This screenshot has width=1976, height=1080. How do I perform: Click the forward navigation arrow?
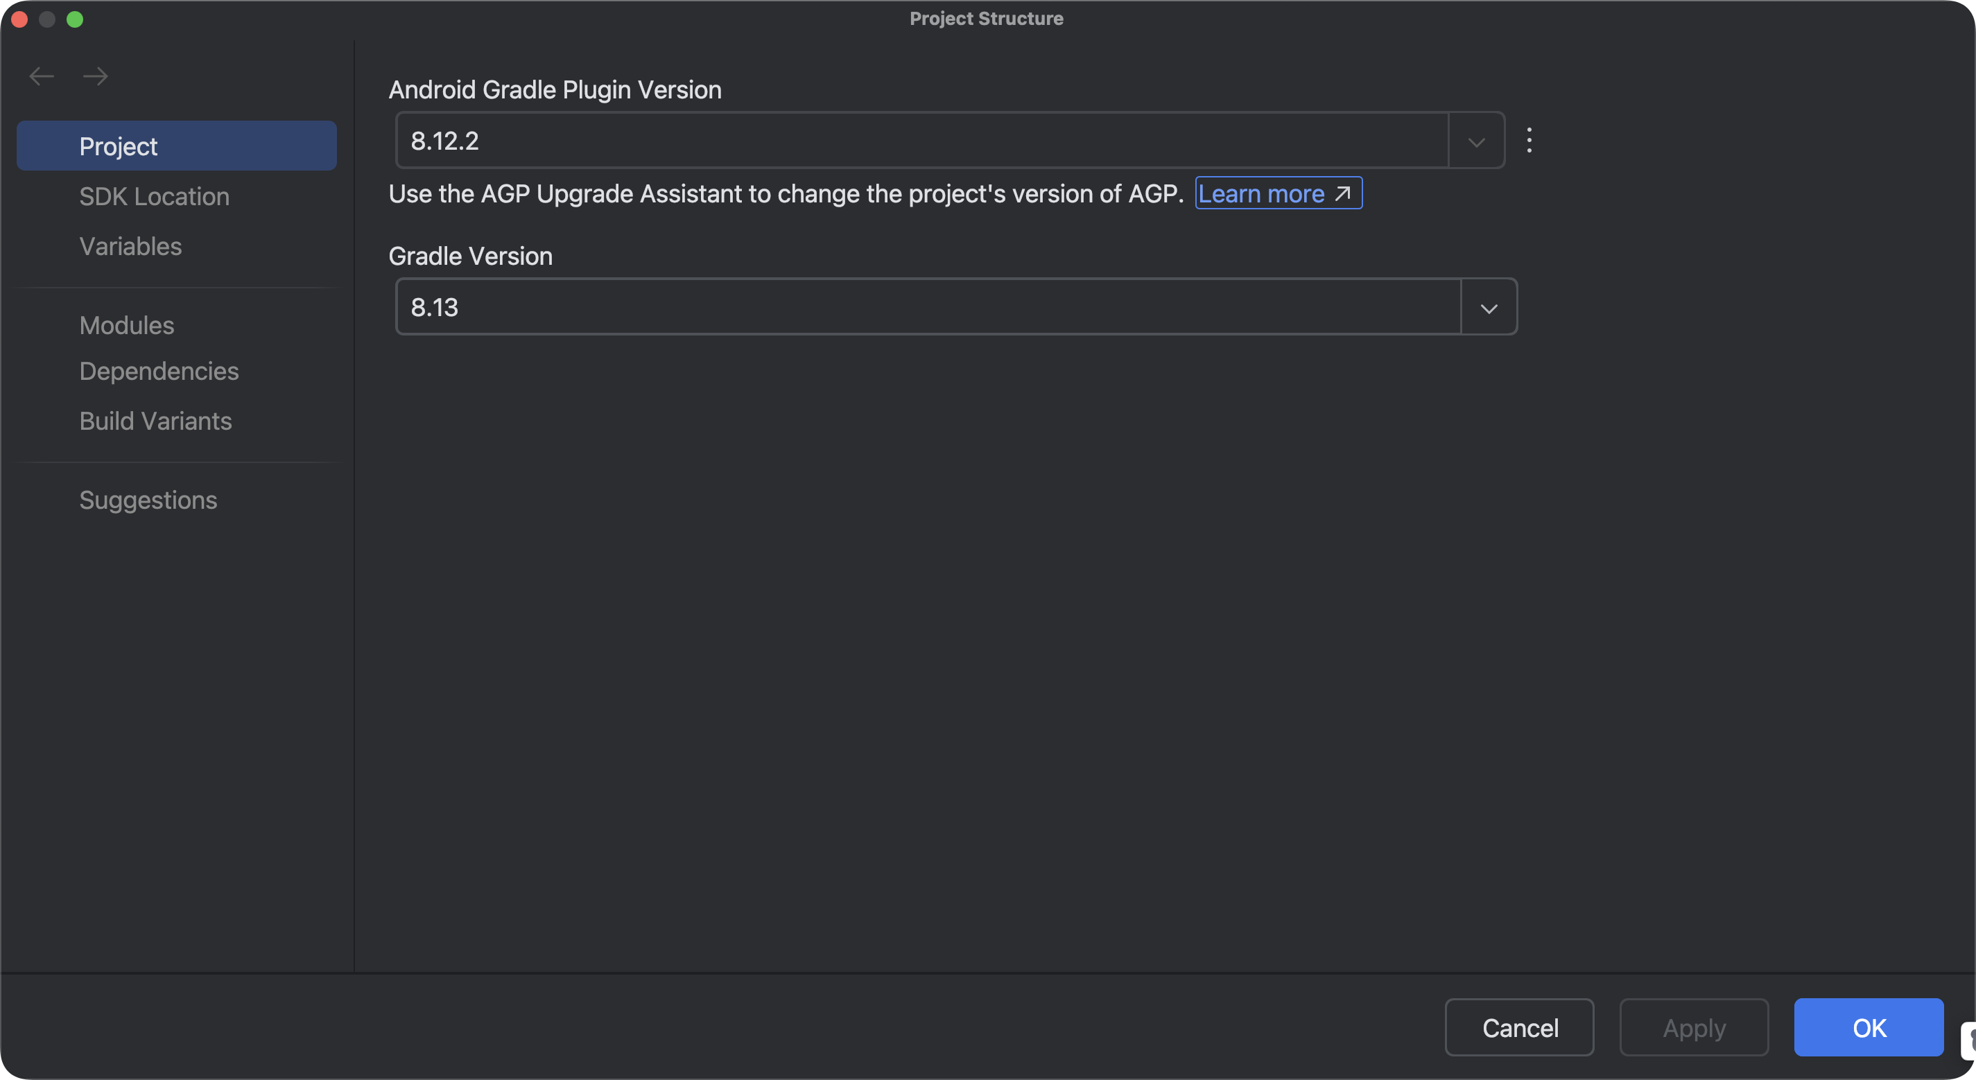coord(95,76)
